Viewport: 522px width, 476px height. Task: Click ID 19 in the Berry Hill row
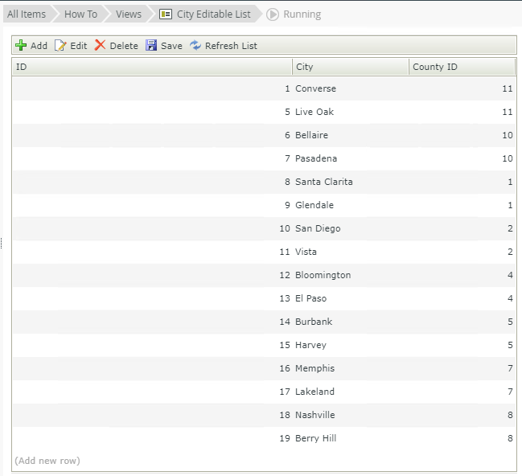[285, 438]
